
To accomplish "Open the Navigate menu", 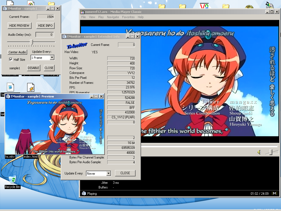I will tap(113, 17).
